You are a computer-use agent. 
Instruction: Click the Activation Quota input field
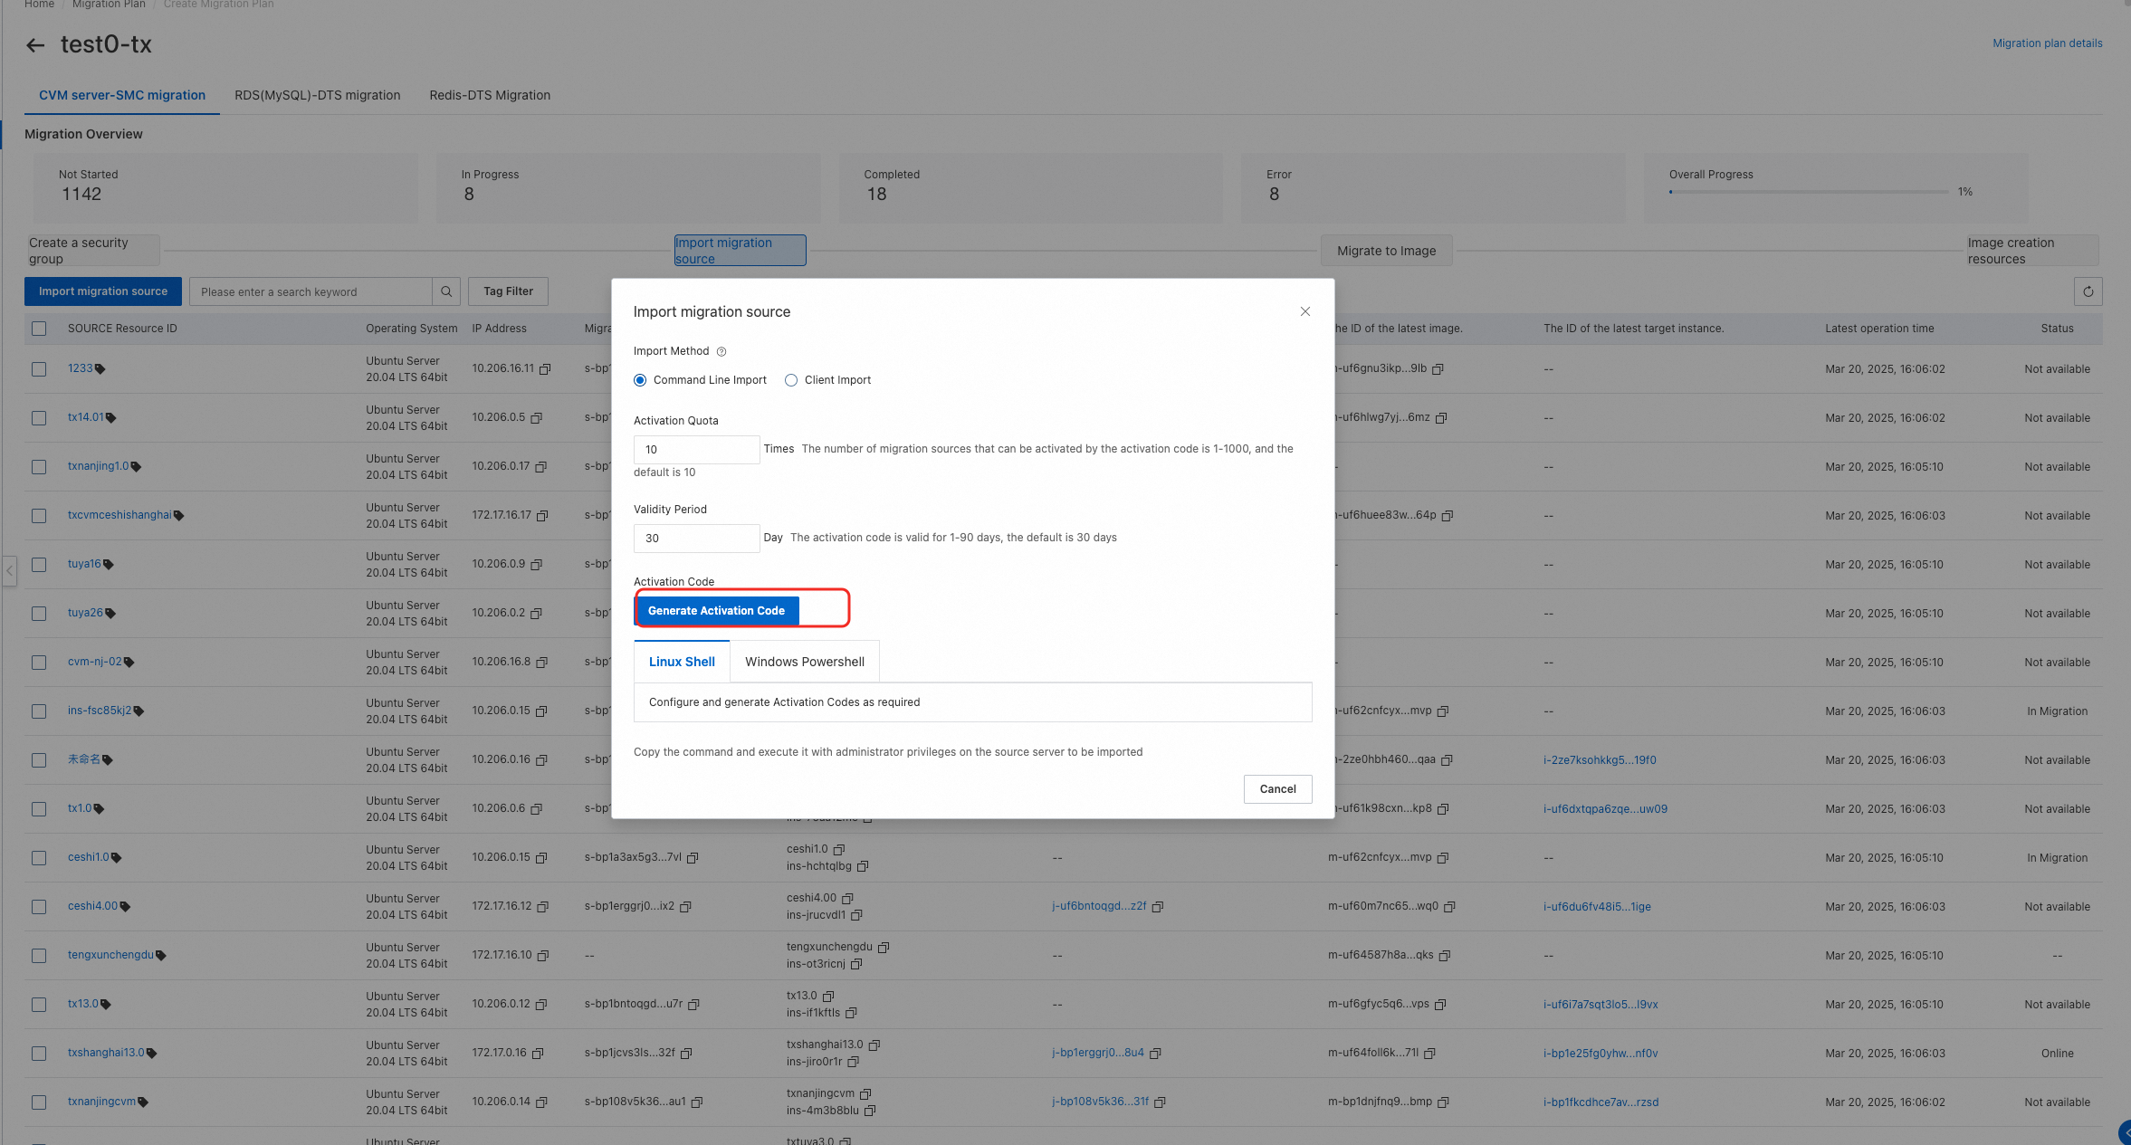pos(695,450)
